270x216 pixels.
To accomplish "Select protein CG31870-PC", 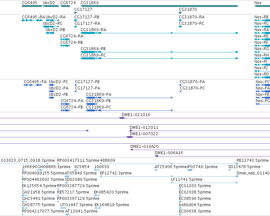I will pyautogui.click(x=192, y=88).
